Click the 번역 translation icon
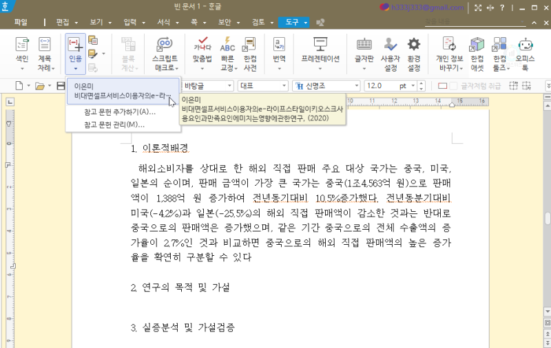 pyautogui.click(x=280, y=45)
